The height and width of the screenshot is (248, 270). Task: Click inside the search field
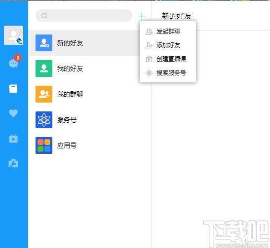tap(84, 15)
